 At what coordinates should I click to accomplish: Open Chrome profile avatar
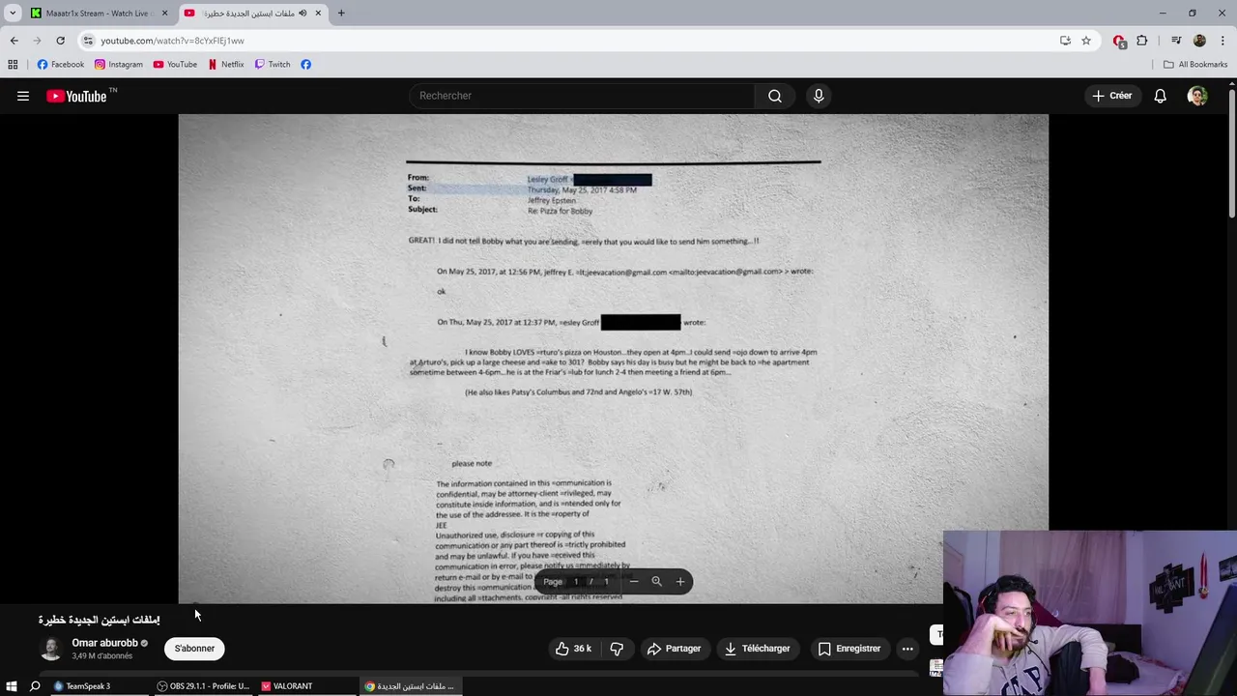1199,41
